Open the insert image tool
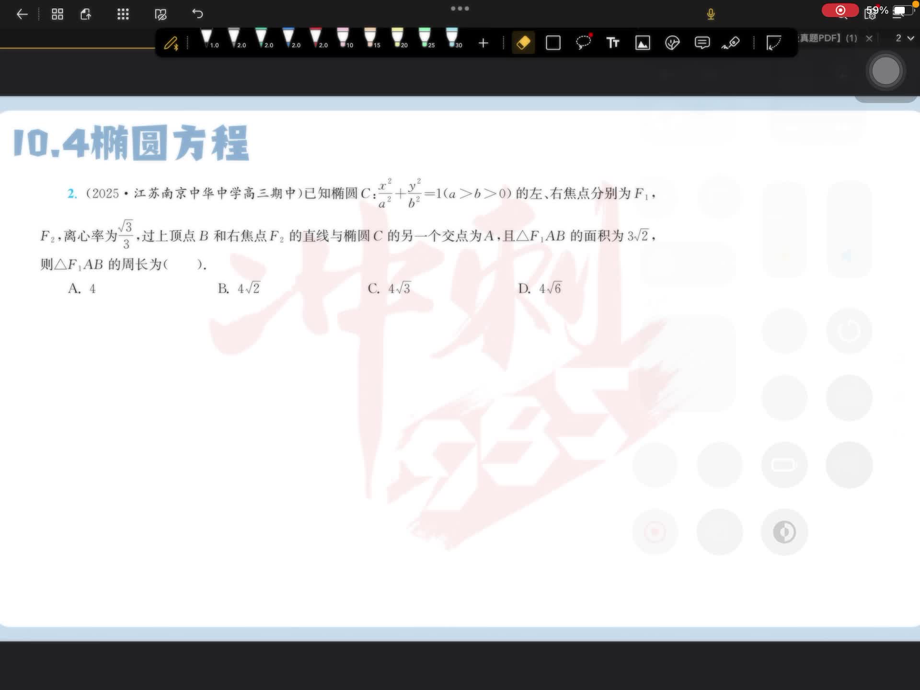 tap(642, 43)
